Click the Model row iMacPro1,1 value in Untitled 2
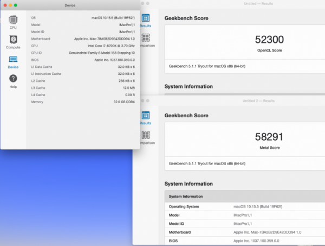 pos(243,215)
